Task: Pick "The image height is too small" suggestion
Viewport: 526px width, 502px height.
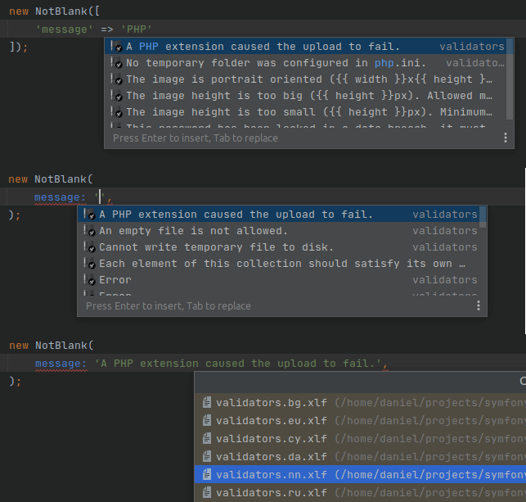Action: tap(308, 112)
